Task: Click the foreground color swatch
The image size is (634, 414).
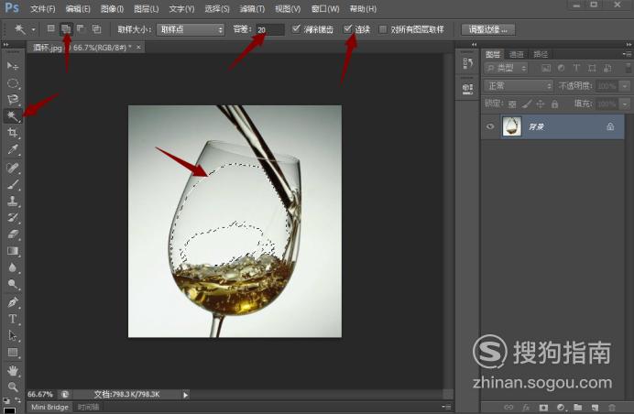Action: pos(9,410)
